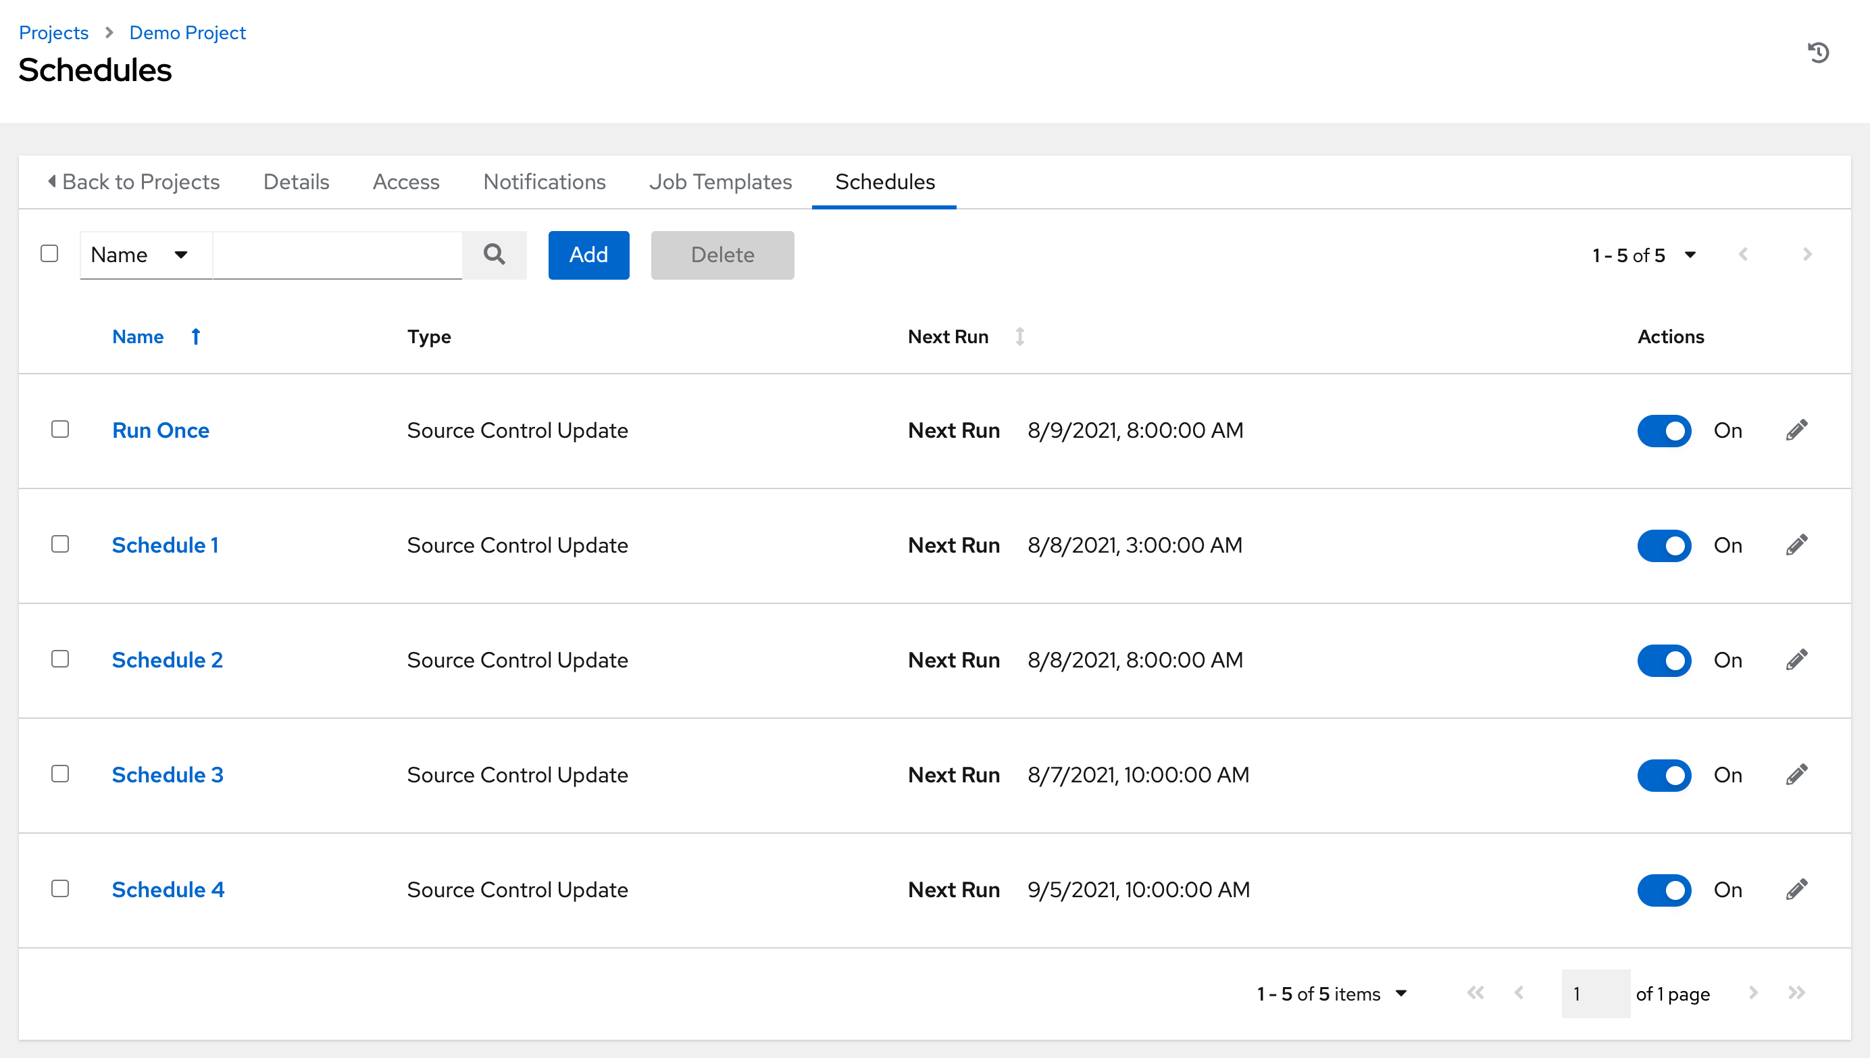Viewport: 1870px width, 1058px height.
Task: Click the edit icon for Schedule 4
Action: tap(1797, 888)
